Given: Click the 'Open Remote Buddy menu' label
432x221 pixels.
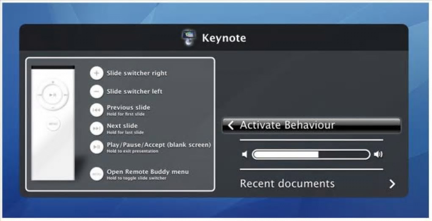Looking at the screenshot, I should (x=148, y=172).
